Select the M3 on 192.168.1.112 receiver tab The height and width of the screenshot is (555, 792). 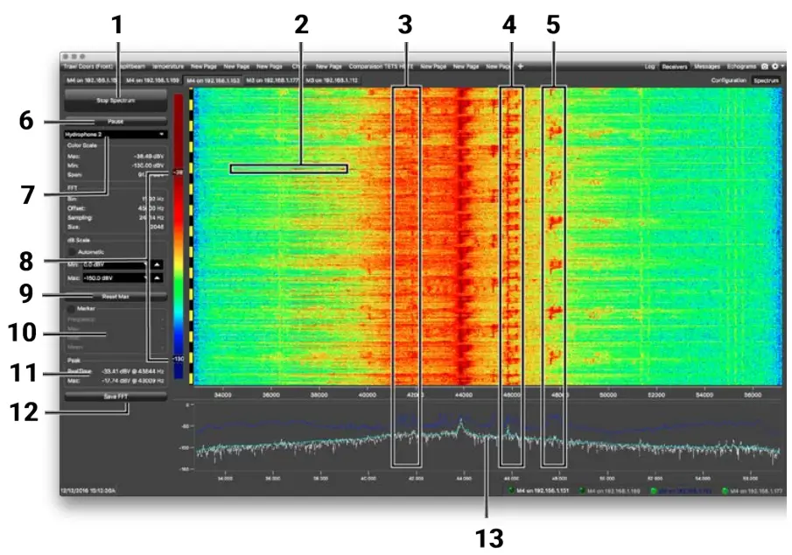(x=332, y=81)
